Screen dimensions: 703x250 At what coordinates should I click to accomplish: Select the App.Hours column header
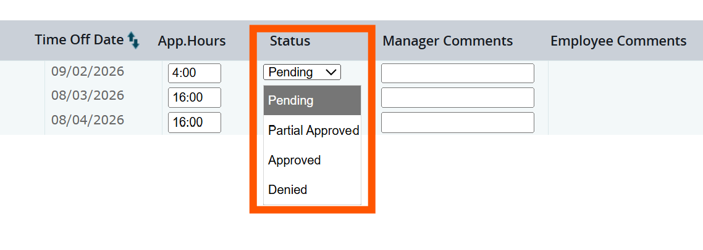(192, 41)
